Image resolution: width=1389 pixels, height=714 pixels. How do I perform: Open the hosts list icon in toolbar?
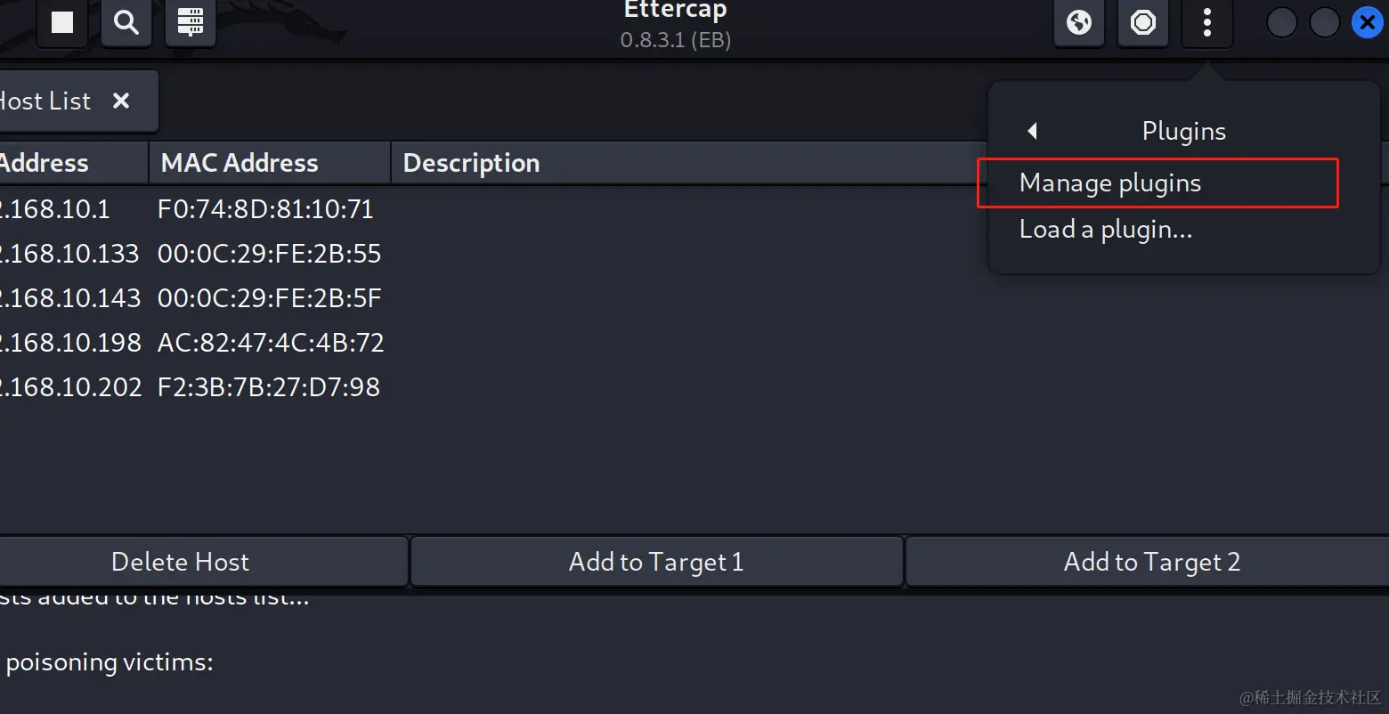(x=191, y=22)
